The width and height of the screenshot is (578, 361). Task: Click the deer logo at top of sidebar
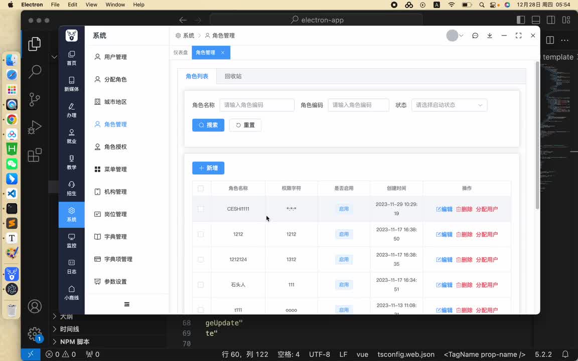coord(72,36)
